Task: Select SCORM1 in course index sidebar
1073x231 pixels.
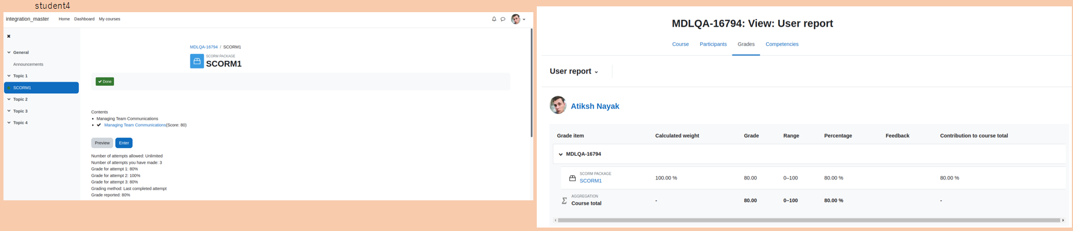Action: [41, 87]
